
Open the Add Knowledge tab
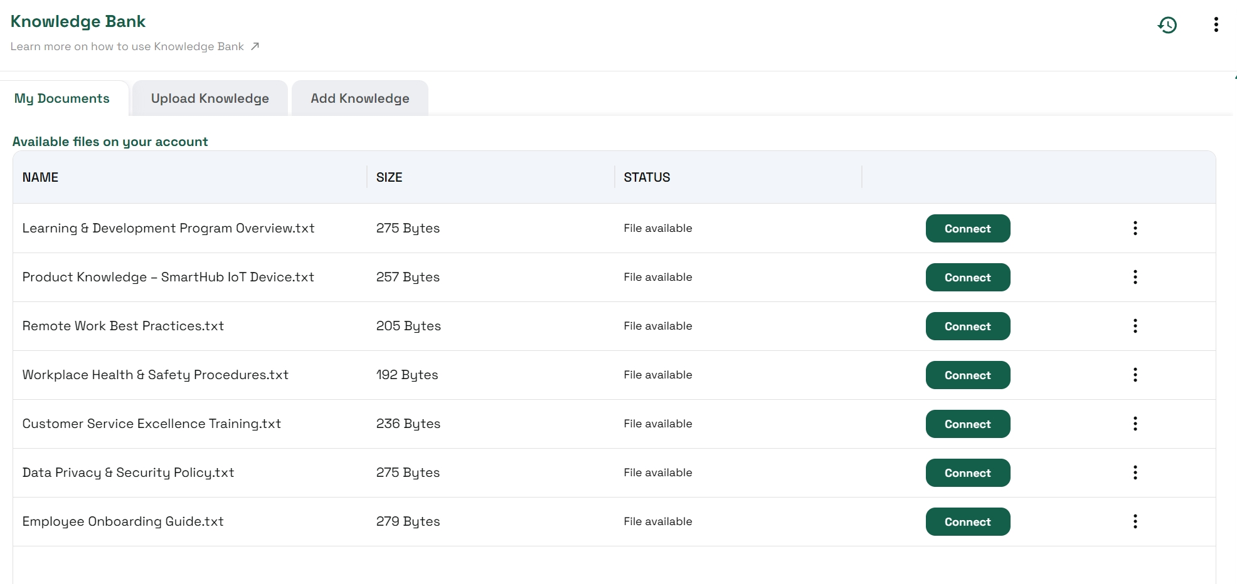coord(359,98)
